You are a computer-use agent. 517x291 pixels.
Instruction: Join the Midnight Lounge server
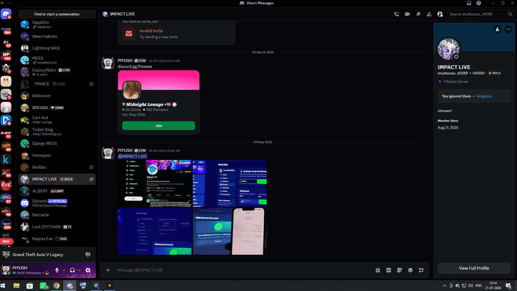[159, 126]
